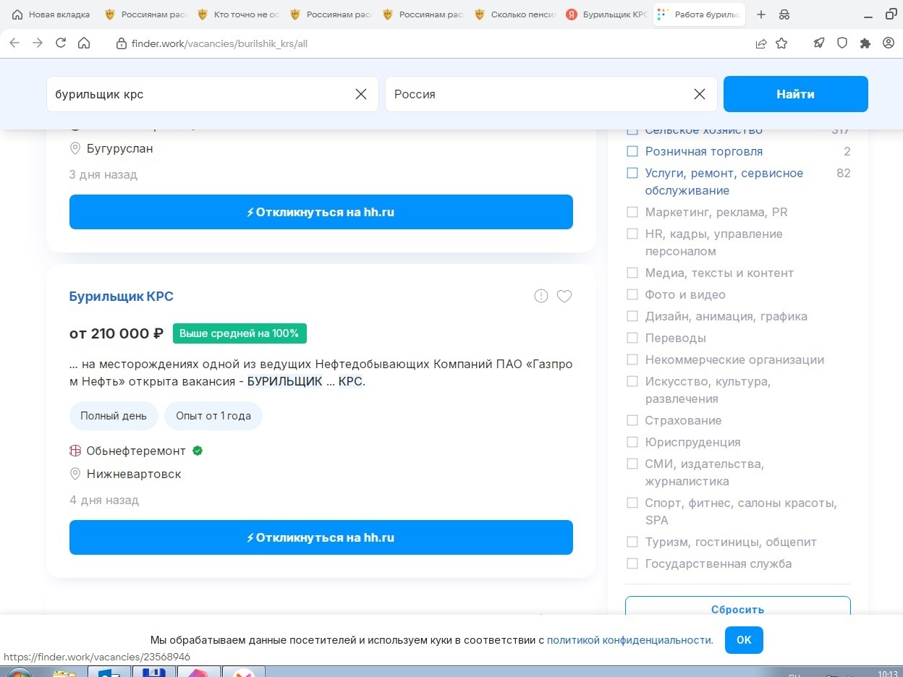Click the Выше средней на 100% badge

pyautogui.click(x=239, y=333)
